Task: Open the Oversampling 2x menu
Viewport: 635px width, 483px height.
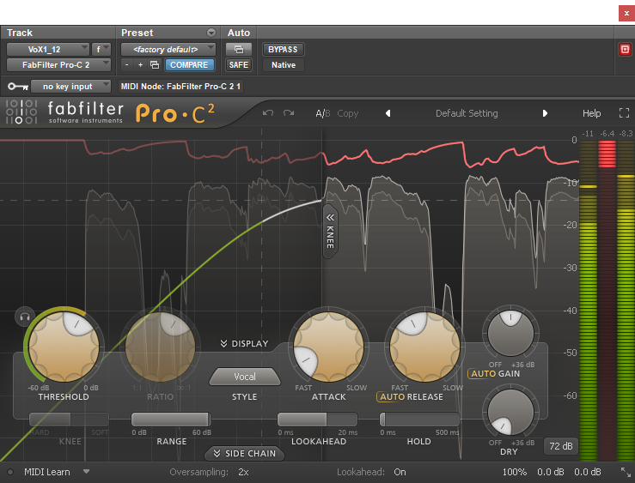Action: (x=243, y=472)
